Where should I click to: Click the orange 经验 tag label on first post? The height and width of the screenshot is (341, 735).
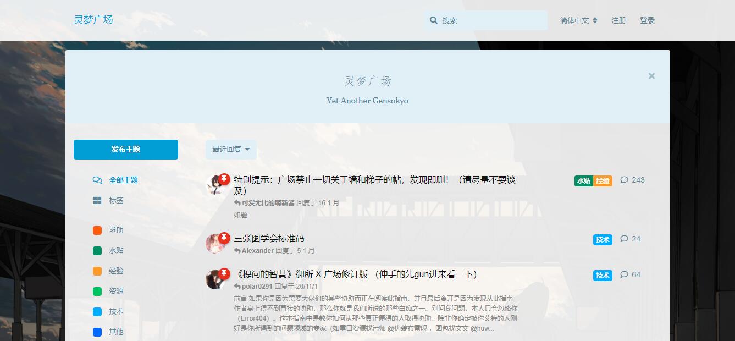click(x=603, y=181)
